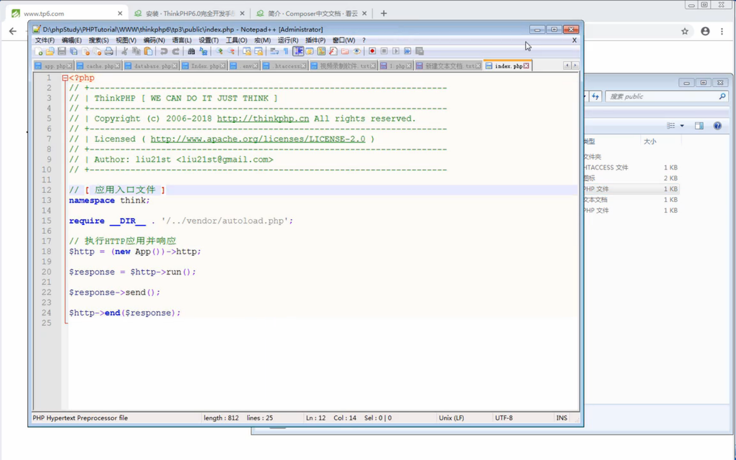Open the 编辑(E) menu
Viewport: 736px width, 460px height.
tap(71, 40)
